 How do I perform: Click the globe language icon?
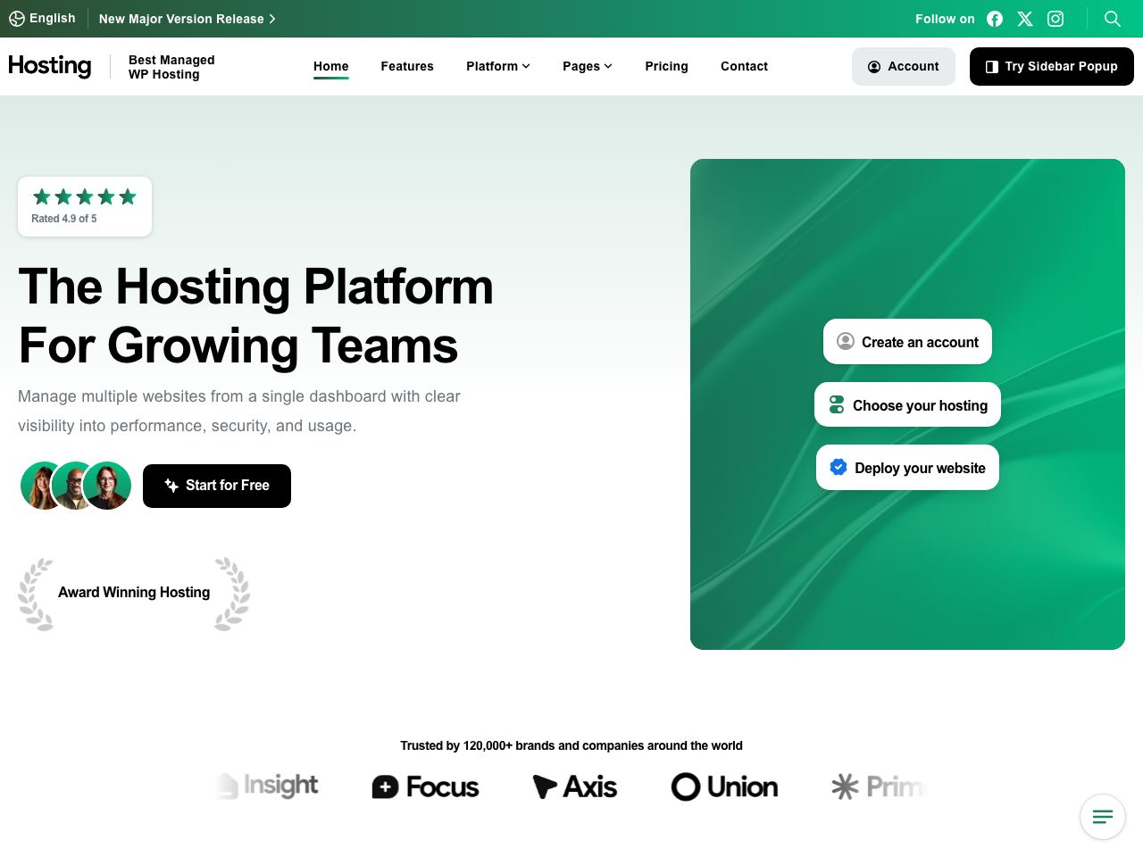point(17,19)
